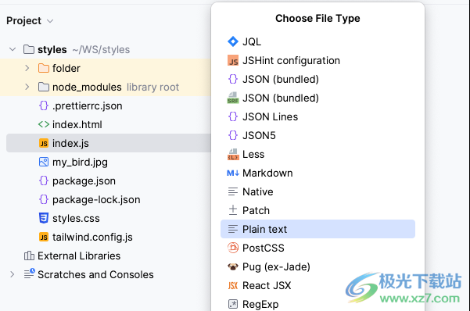The image size is (470, 311).
Task: Click the Native lines icon
Action: [233, 191]
